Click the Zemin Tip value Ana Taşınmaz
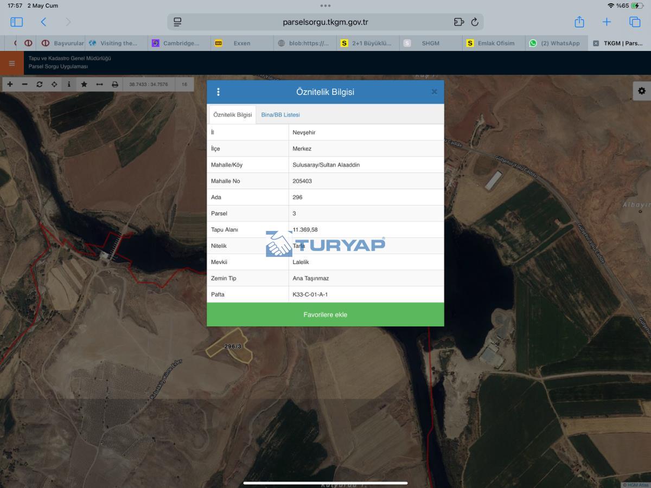 point(311,279)
